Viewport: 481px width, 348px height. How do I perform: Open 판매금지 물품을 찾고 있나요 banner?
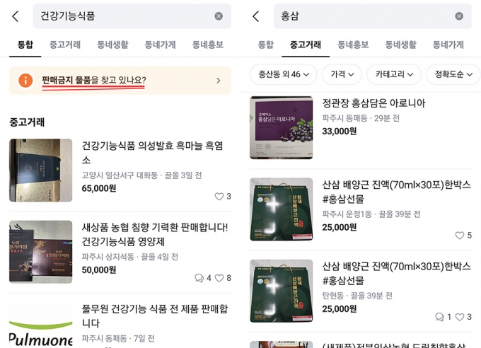click(x=120, y=81)
